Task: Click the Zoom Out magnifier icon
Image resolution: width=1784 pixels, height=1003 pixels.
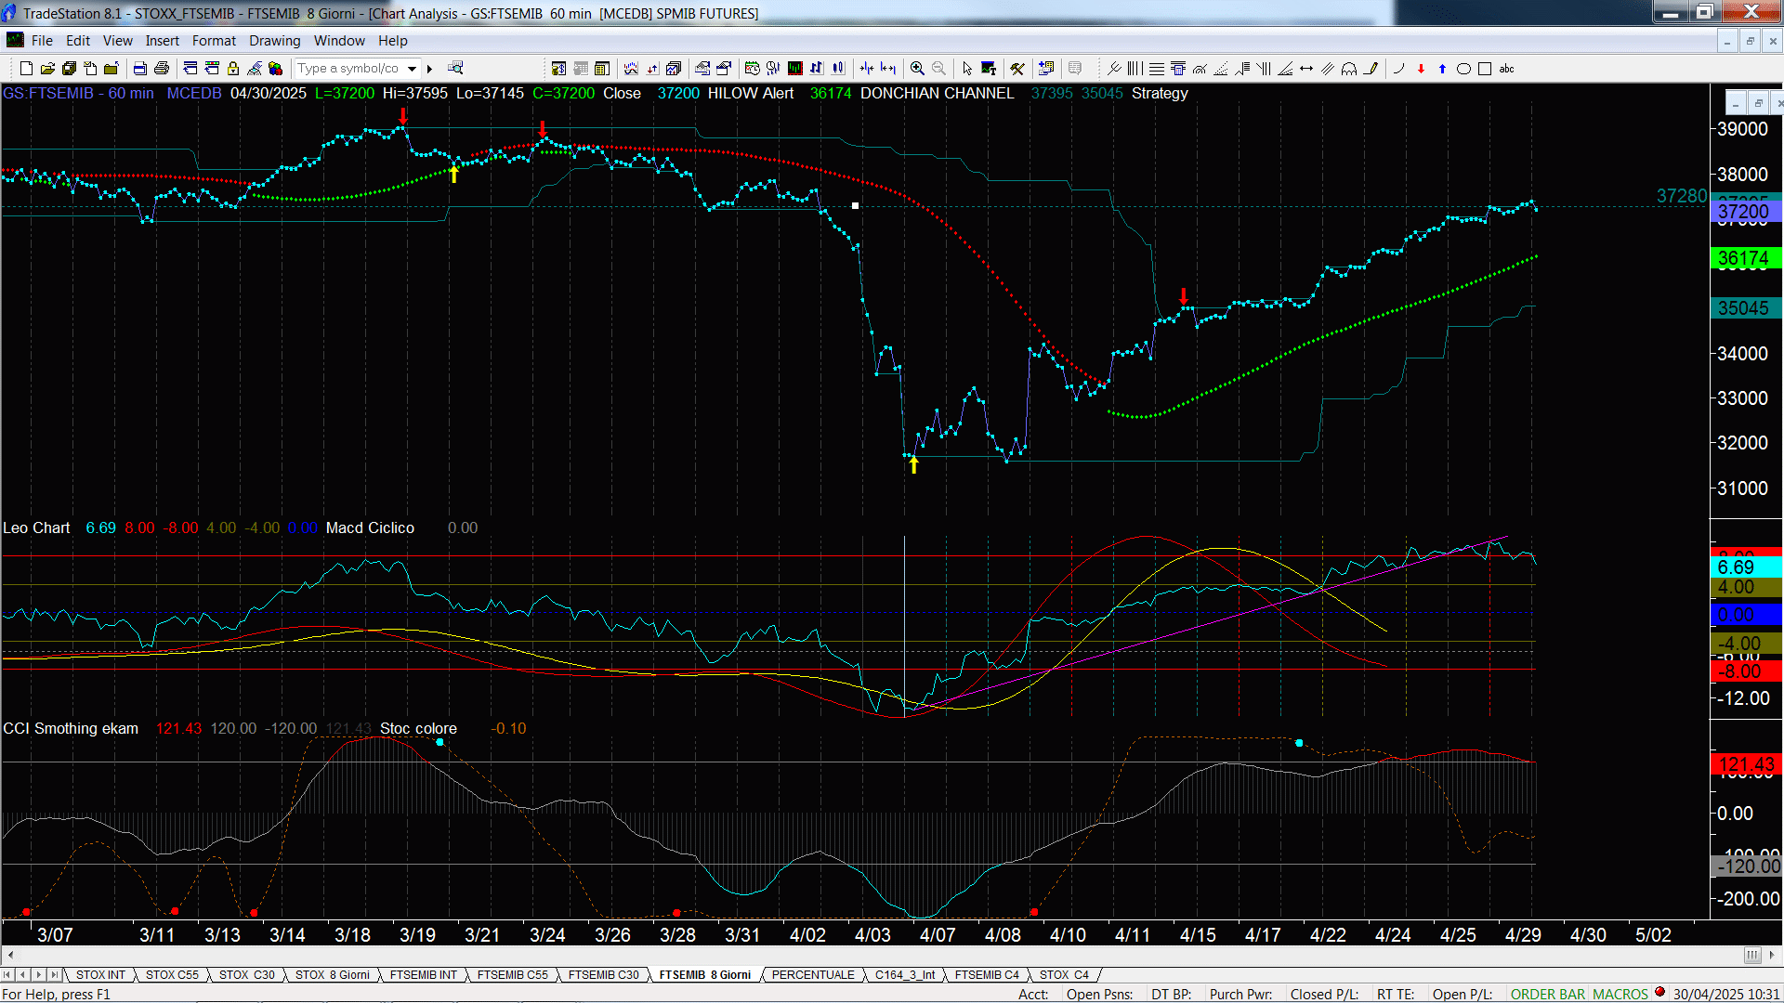Action: coord(938,68)
